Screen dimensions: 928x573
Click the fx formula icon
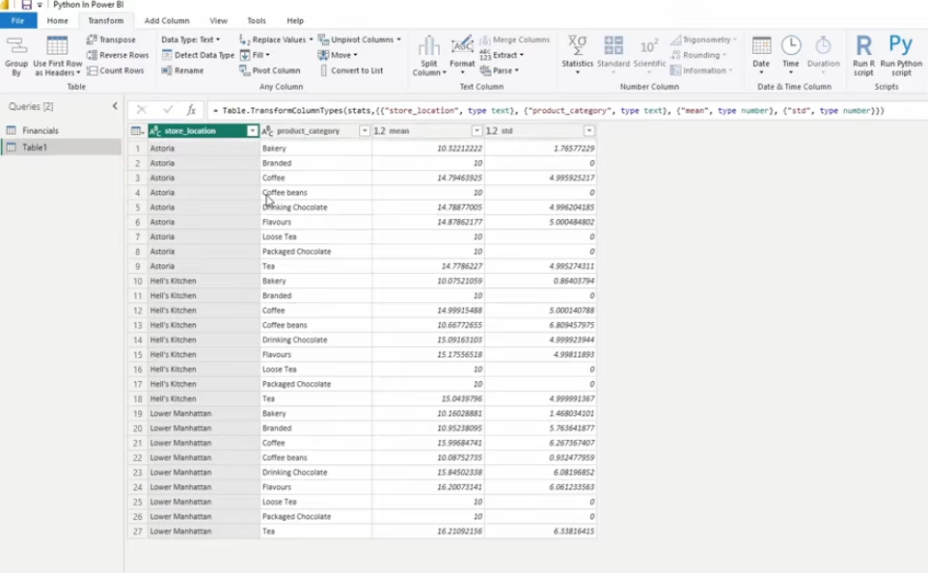click(x=191, y=110)
